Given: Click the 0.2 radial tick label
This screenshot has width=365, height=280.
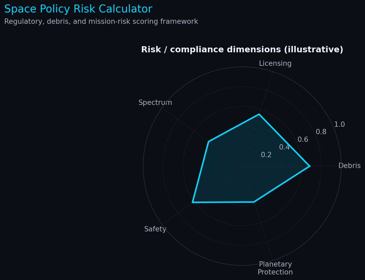Looking at the screenshot, I should click(266, 155).
